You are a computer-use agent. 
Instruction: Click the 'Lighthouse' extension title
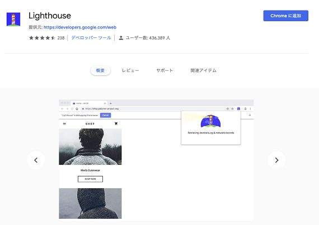point(50,16)
